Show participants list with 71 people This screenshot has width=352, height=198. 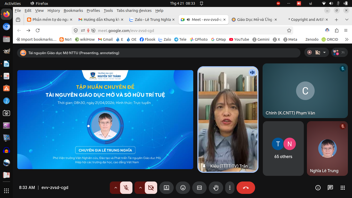tap(339, 53)
